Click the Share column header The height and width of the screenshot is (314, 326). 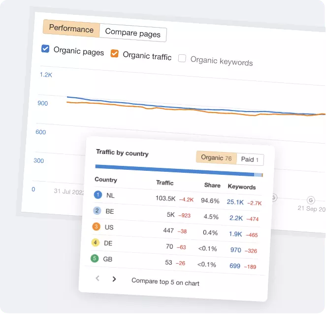coord(212,185)
